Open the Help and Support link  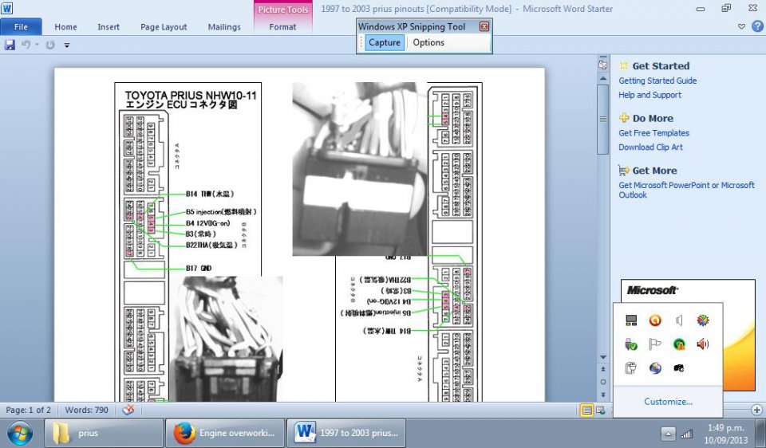[x=650, y=95]
